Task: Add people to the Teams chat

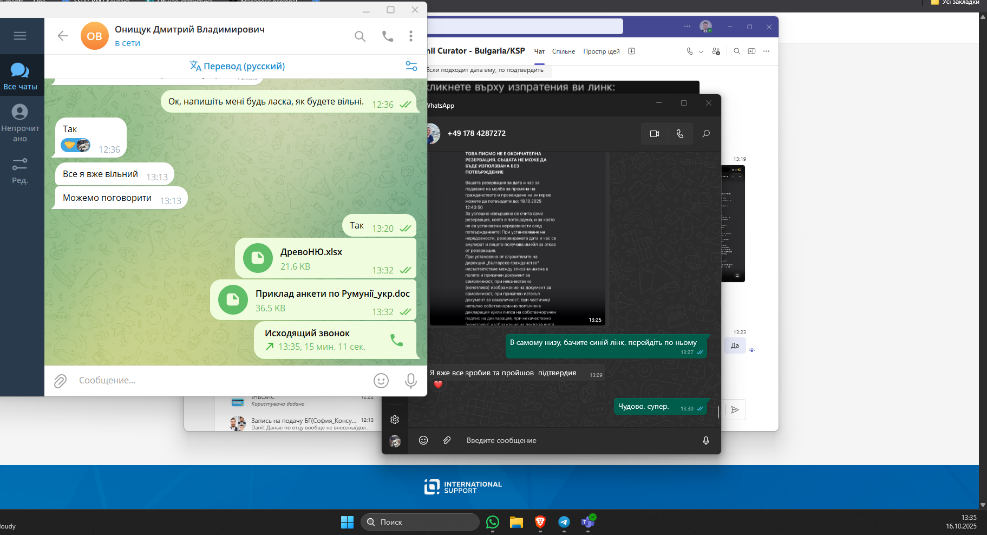Action: point(716,51)
